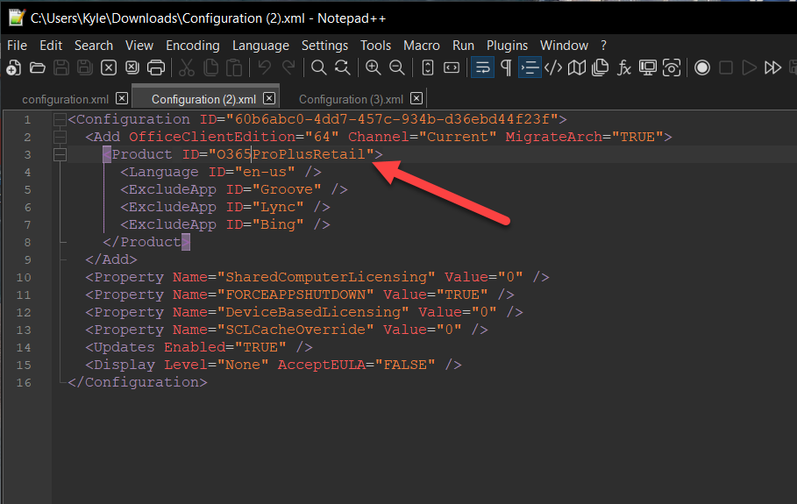Screen dimensions: 797x504
Task: Create a new document with the New icon
Action: tap(14, 67)
